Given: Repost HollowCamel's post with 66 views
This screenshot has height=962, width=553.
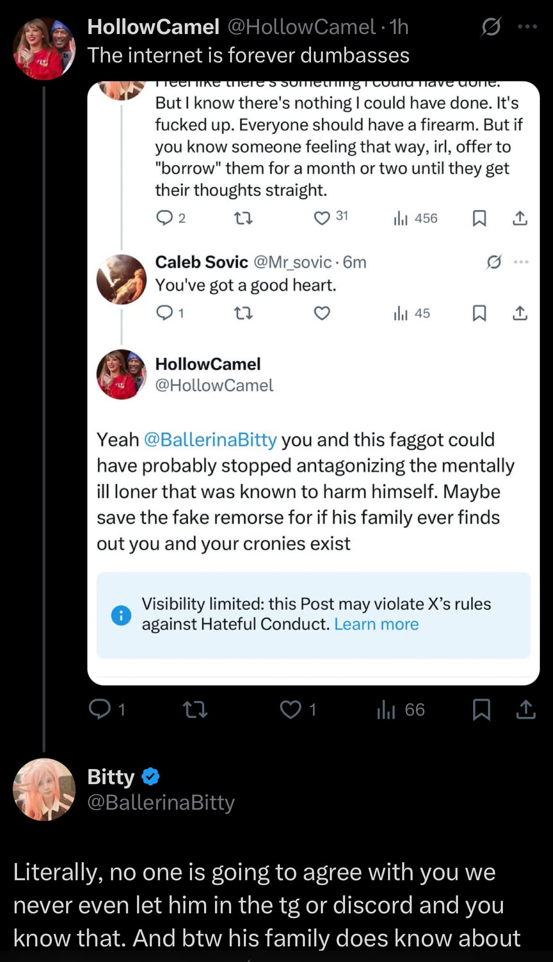Looking at the screenshot, I should click(195, 709).
